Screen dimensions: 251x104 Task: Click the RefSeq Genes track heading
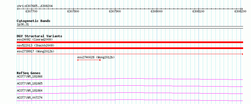pos(29,73)
